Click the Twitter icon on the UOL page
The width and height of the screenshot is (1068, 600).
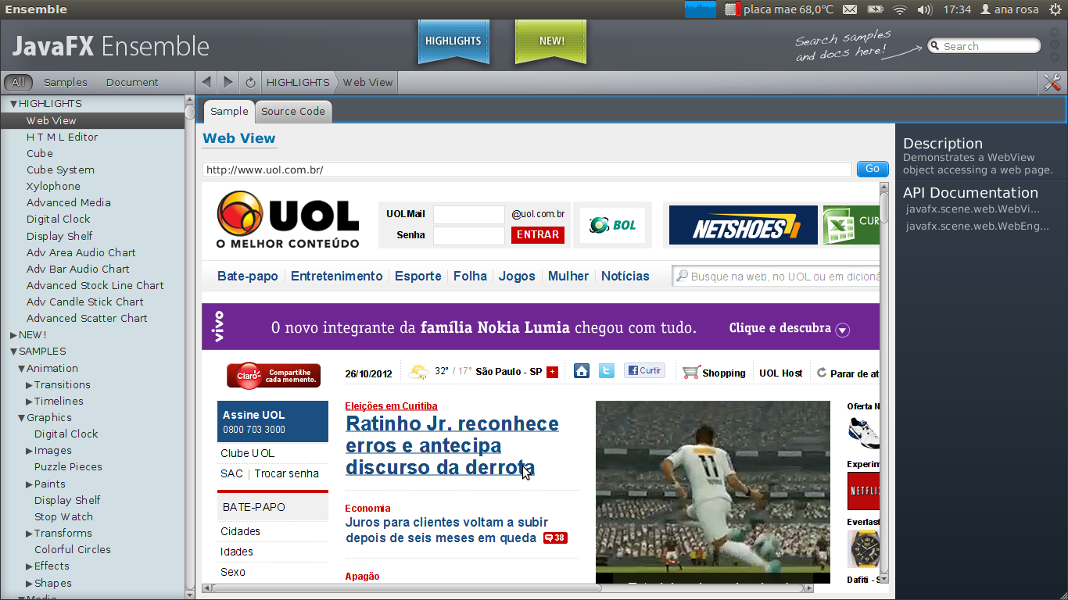pos(606,371)
